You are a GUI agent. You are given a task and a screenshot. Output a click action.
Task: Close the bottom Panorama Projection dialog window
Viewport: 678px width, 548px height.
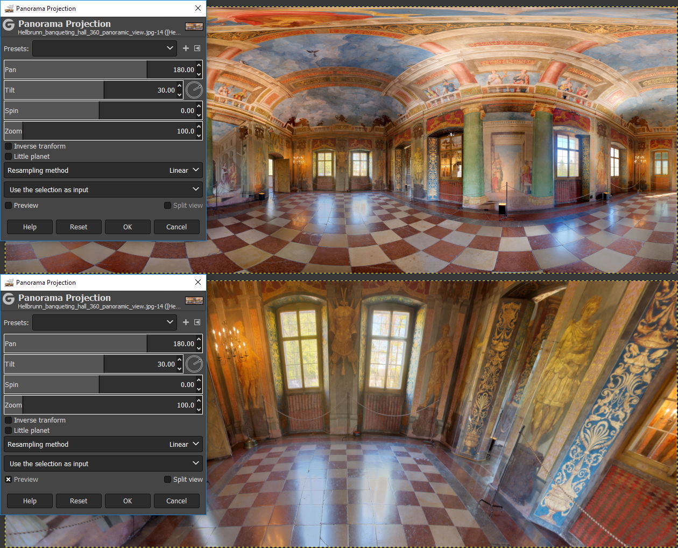click(198, 282)
